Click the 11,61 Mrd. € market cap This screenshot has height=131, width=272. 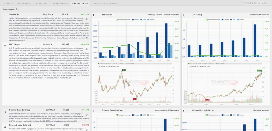coord(48,14)
